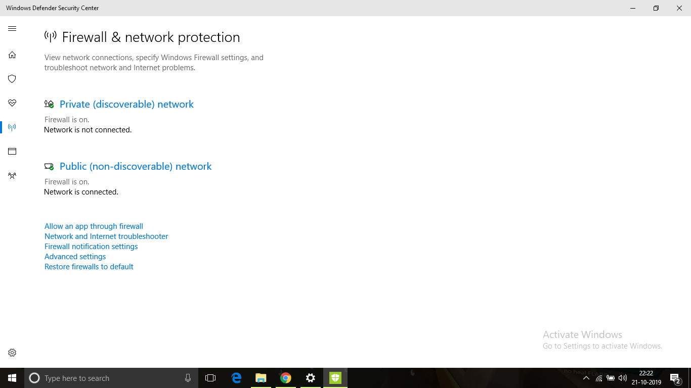Restore down the Defender window
This screenshot has width=691, height=388.
pos(656,8)
